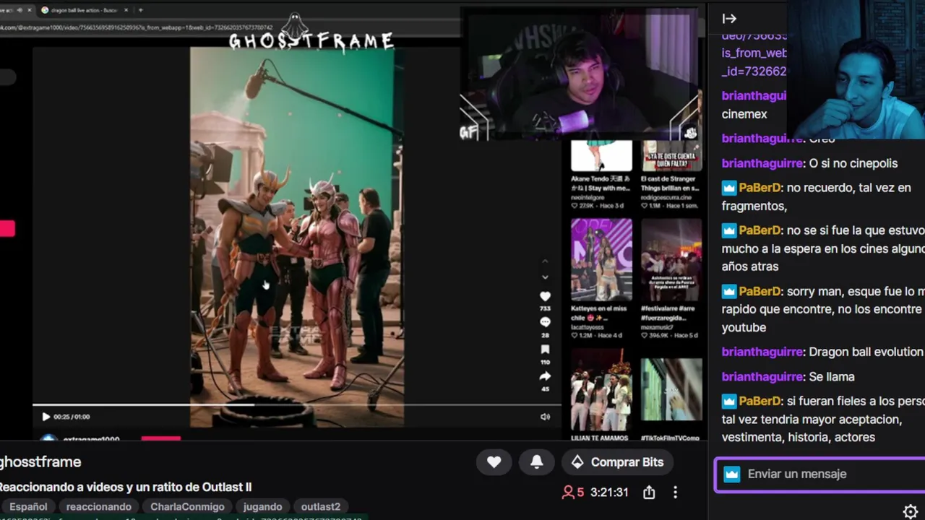Open the ghosstframe channel name
This screenshot has width=925, height=520.
[40, 462]
